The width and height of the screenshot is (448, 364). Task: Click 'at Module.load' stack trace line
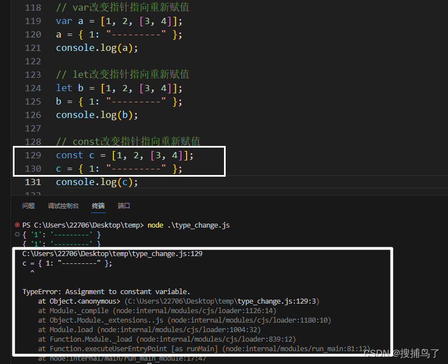[x=150, y=330]
